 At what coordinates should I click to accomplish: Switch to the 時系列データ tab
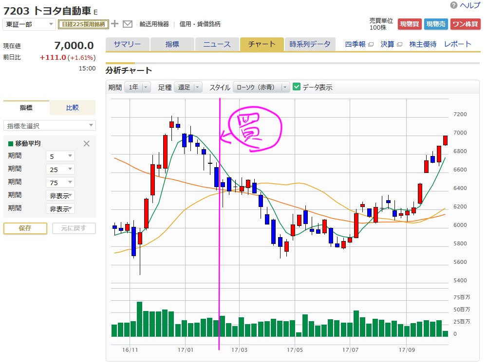(310, 44)
